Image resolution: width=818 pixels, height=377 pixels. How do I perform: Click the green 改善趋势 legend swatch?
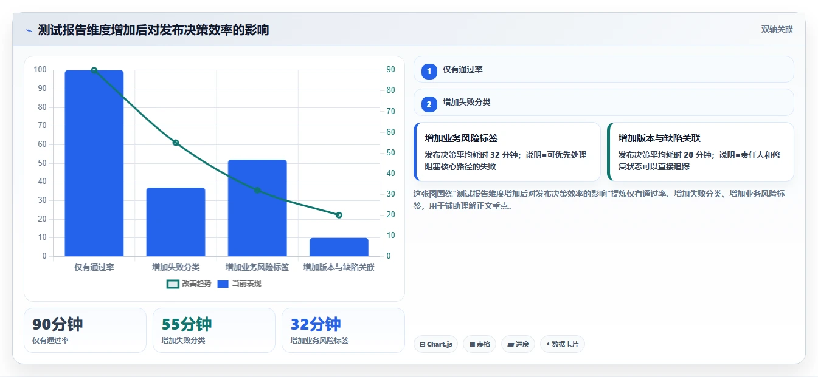coord(173,284)
